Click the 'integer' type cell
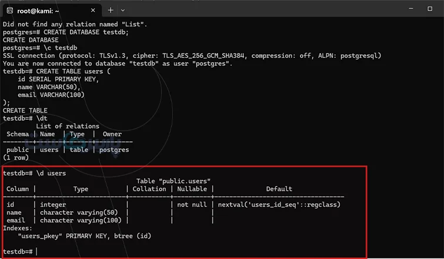The image size is (444, 259). (53, 205)
